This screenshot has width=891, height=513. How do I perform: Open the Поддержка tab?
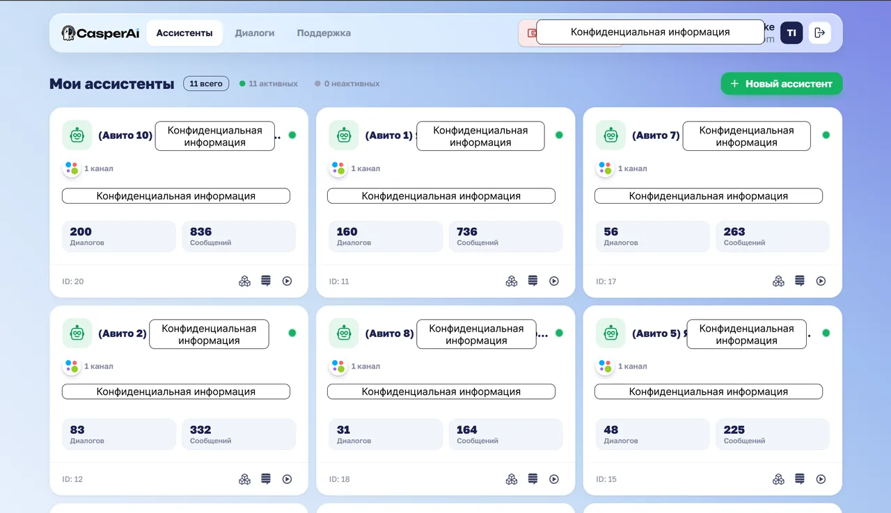coord(324,33)
